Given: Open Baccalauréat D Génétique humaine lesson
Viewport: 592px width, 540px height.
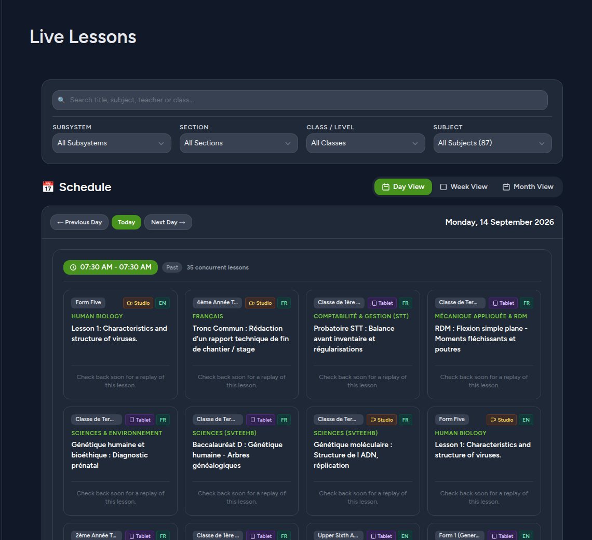Looking at the screenshot, I should (237, 455).
